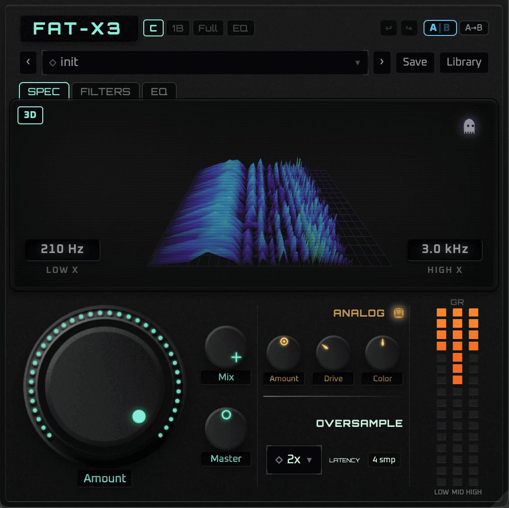The width and height of the screenshot is (509, 508).
Task: Click the Mix knob
Action: [x=226, y=347]
